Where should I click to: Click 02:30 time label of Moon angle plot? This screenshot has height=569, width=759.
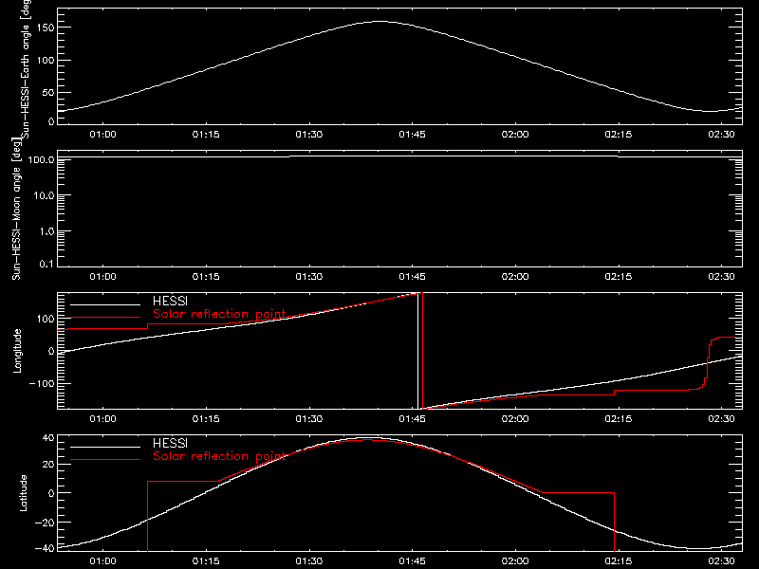pyautogui.click(x=721, y=277)
